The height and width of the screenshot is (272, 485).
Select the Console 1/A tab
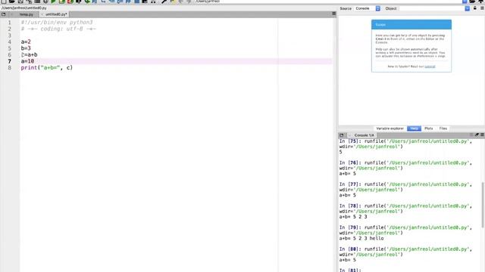(364, 135)
